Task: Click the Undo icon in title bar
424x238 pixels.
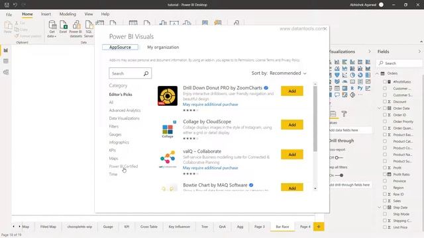Action: (x=15, y=5)
